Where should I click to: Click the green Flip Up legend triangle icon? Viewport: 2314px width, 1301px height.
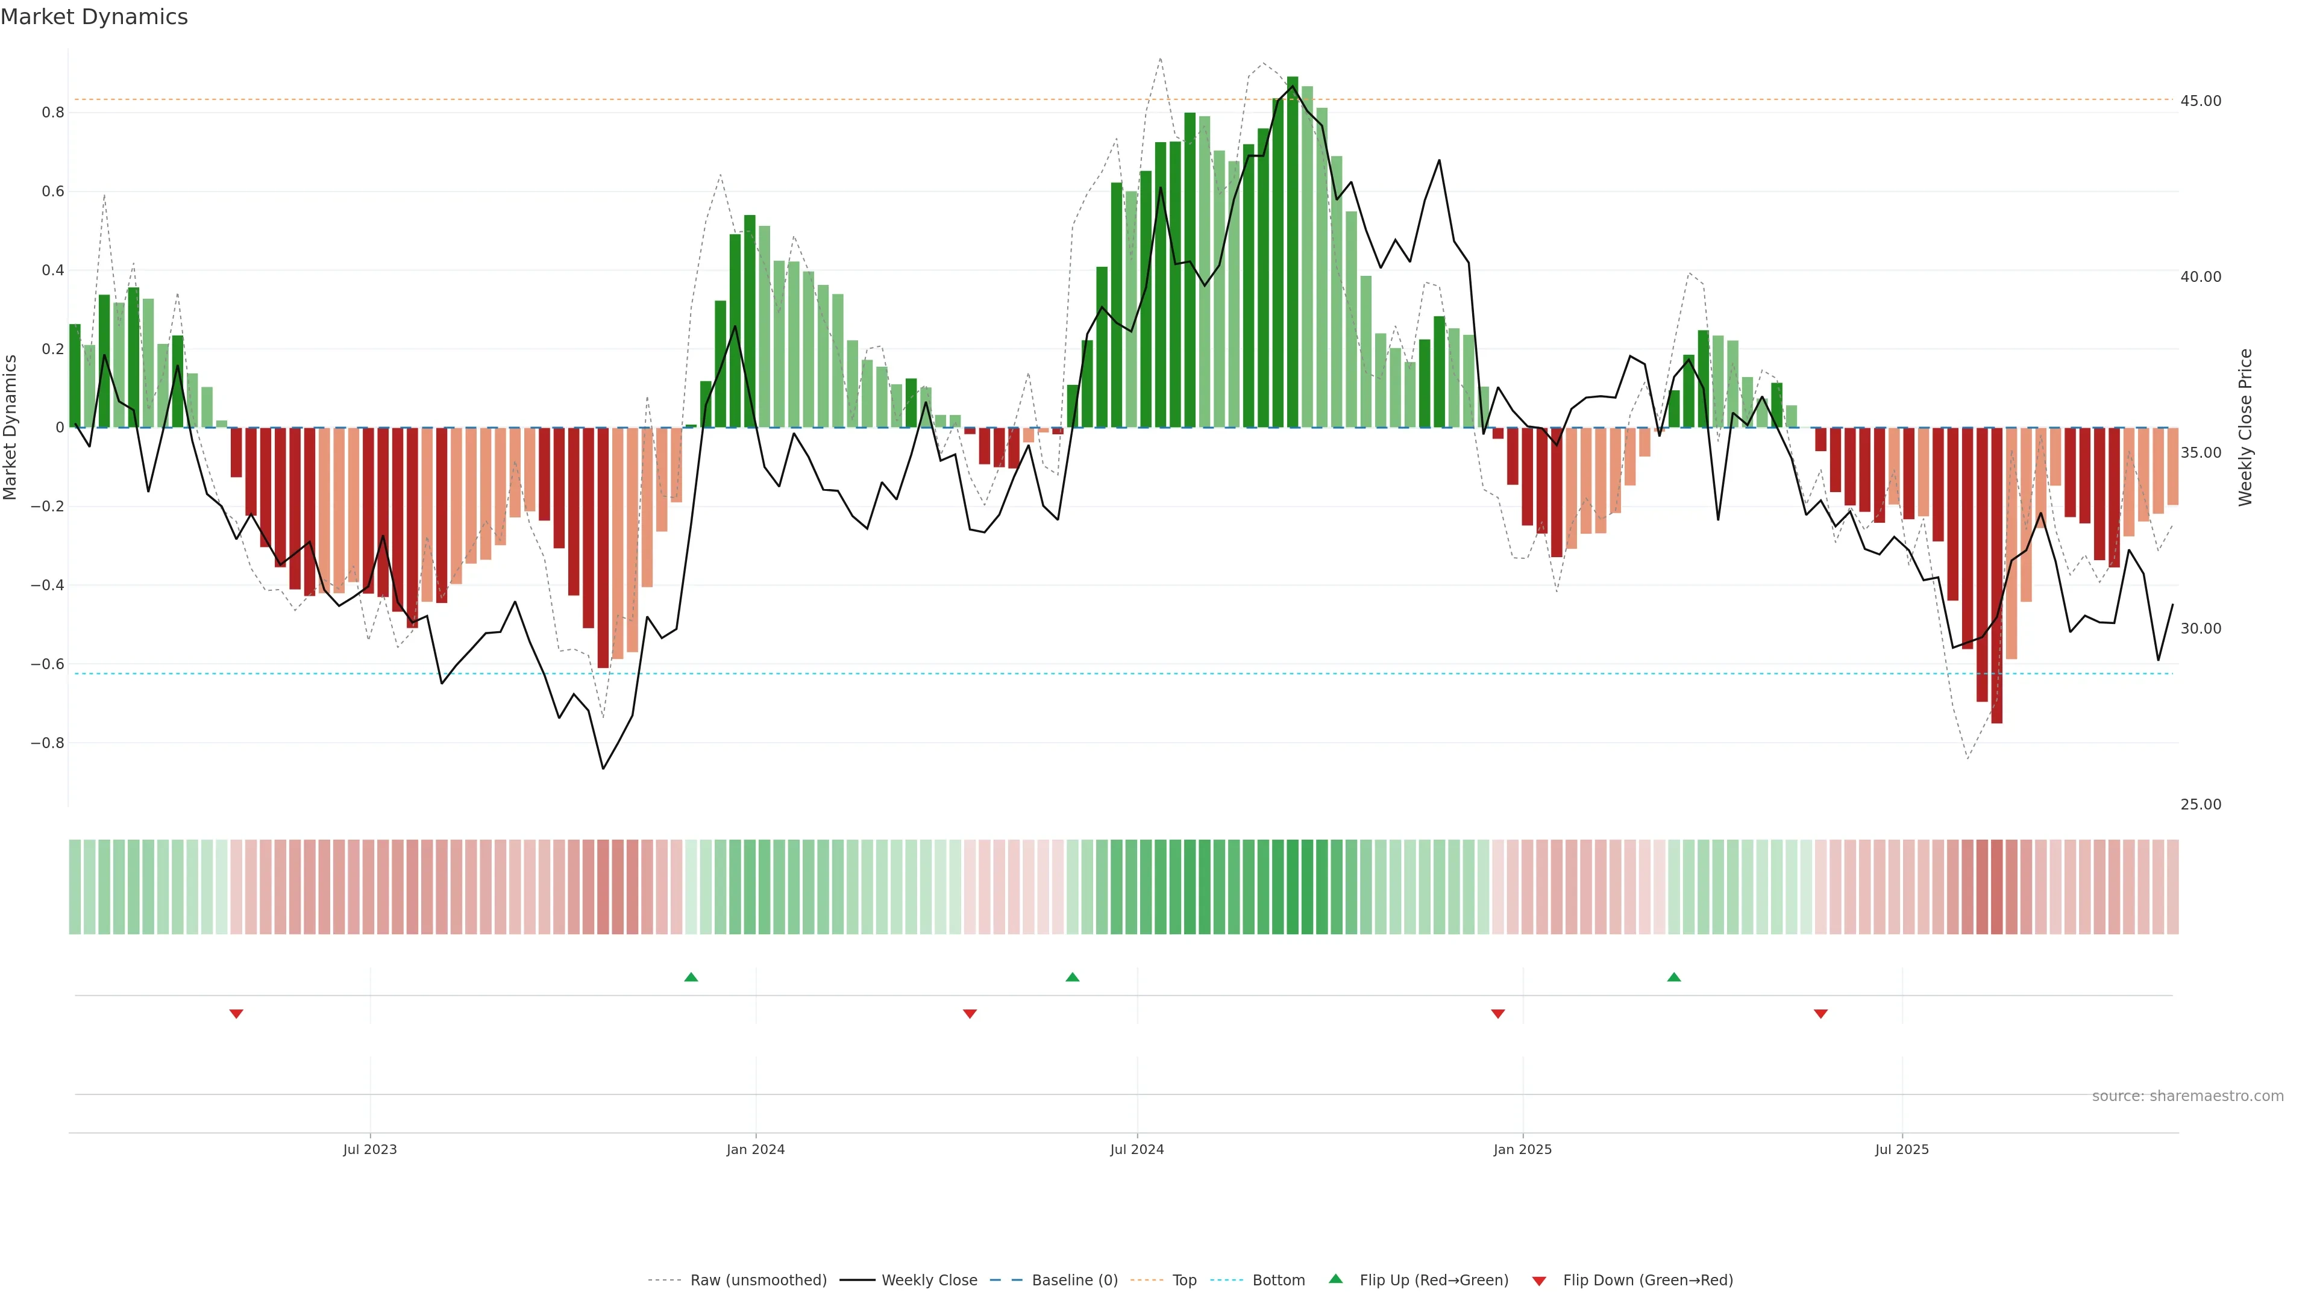[x=1335, y=1279]
